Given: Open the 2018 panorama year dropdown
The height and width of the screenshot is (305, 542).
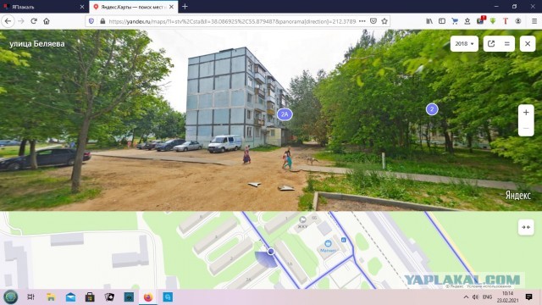Looking at the screenshot, I should pyautogui.click(x=464, y=43).
